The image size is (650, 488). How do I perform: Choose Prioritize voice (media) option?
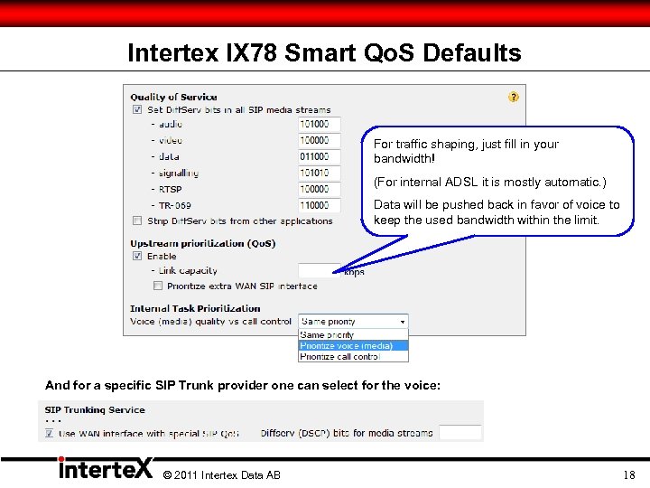(353, 345)
